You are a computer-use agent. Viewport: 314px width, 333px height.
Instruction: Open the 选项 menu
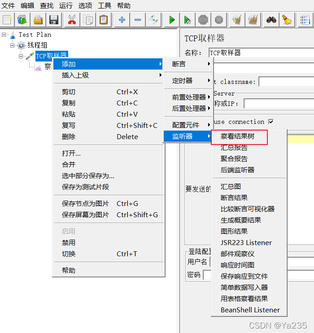[85, 5]
